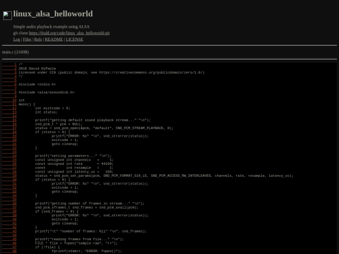Click 'getting default sound playback stream' printf line

point(93,120)
